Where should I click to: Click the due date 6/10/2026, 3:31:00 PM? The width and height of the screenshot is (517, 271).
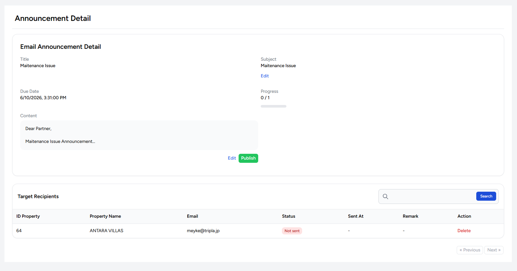pos(43,98)
